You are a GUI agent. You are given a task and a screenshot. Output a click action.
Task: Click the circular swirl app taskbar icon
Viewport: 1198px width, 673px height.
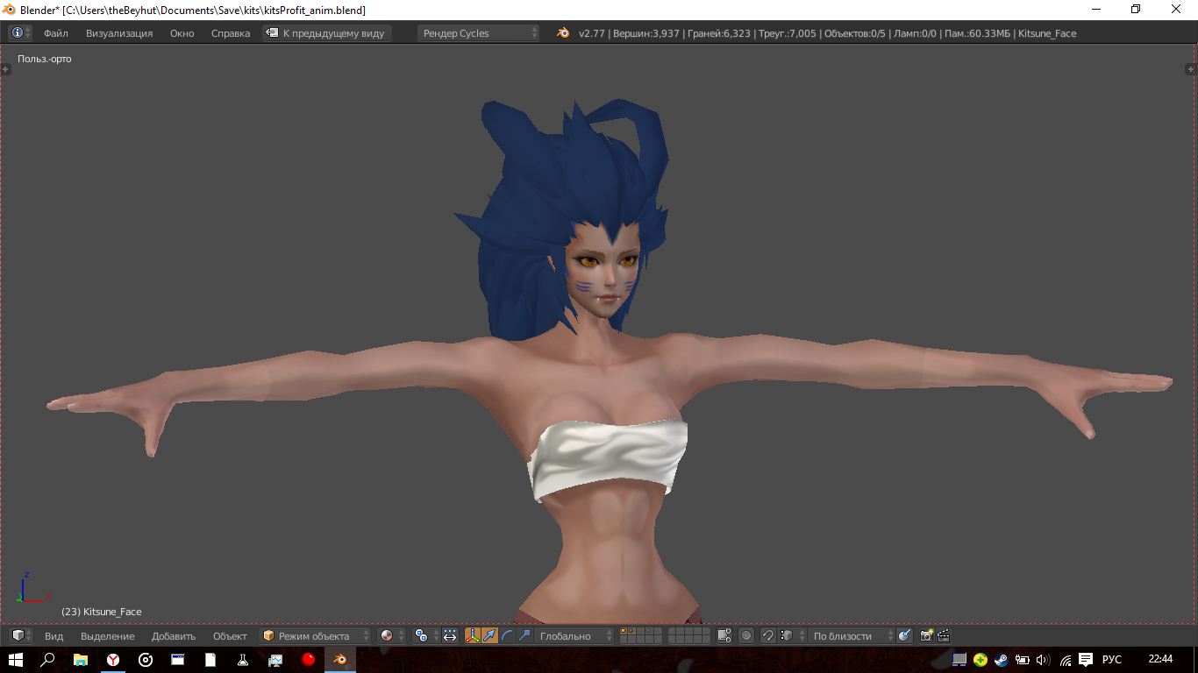[x=146, y=660]
